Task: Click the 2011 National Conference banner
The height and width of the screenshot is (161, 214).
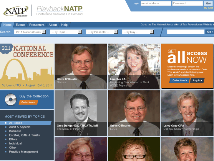Action: click(27, 66)
